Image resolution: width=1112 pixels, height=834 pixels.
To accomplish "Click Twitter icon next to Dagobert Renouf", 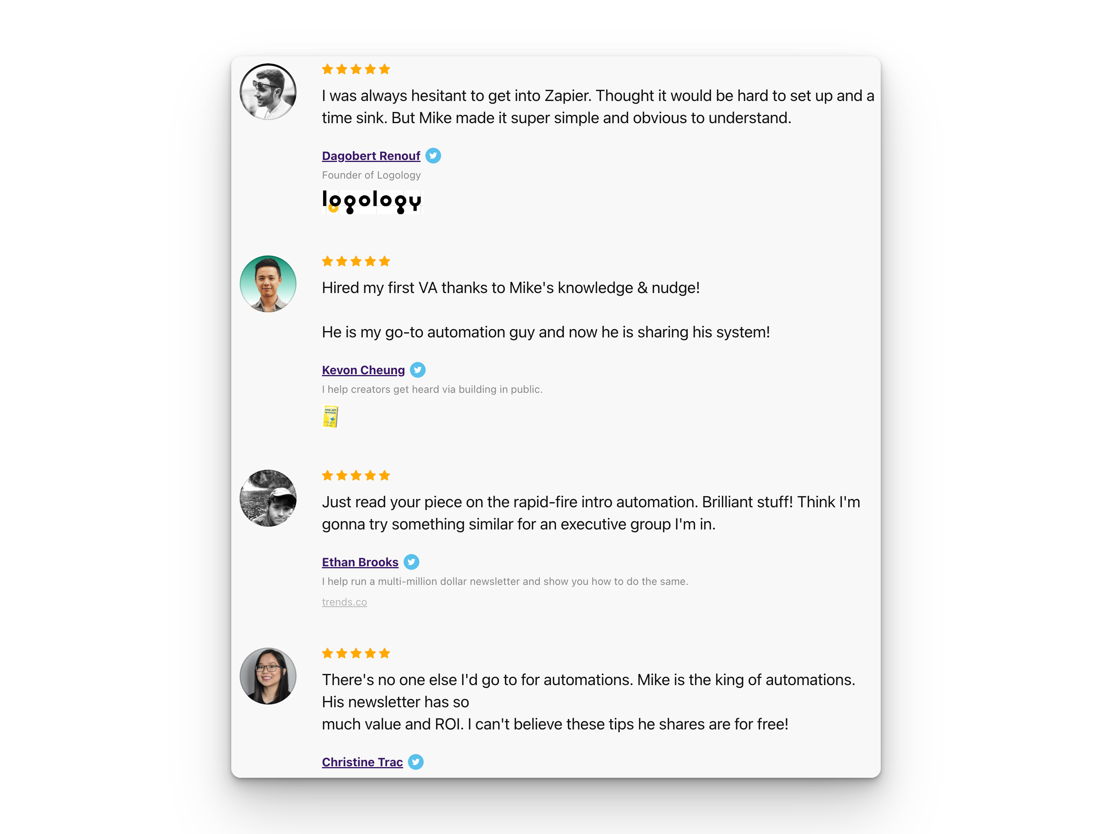I will 433,156.
